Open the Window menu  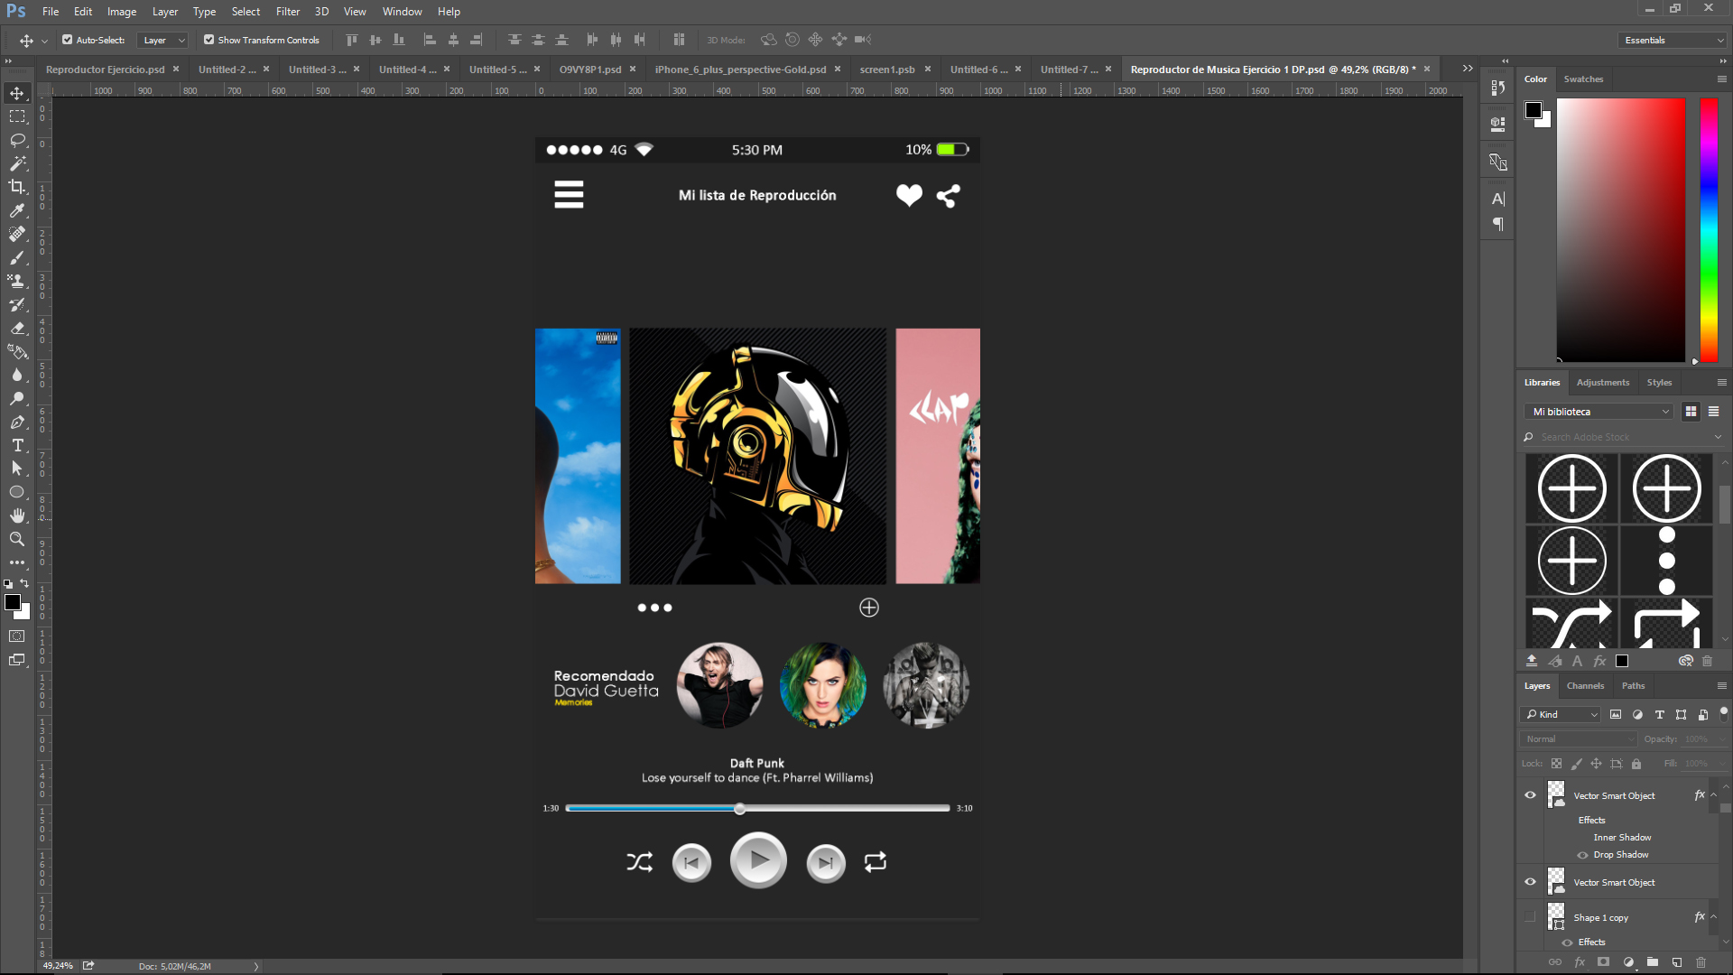tap(402, 12)
